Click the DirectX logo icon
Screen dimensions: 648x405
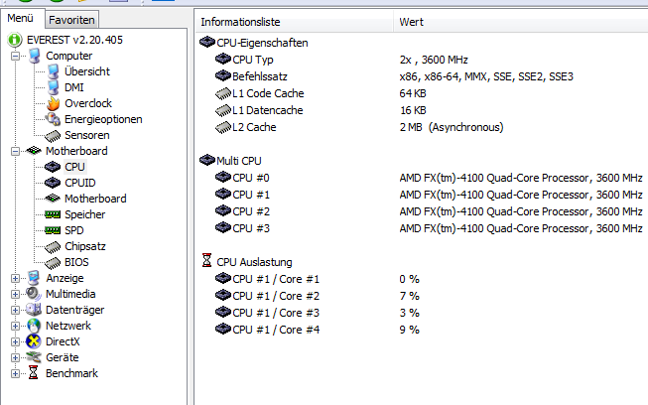pos(34,341)
